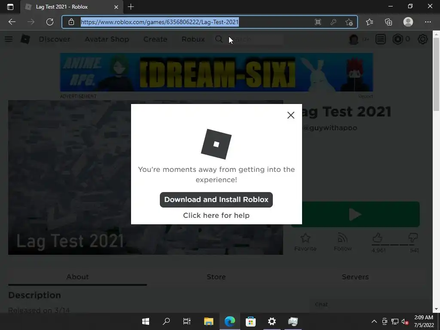Open Windows taskbar search
This screenshot has width=440, height=330.
[x=166, y=321]
